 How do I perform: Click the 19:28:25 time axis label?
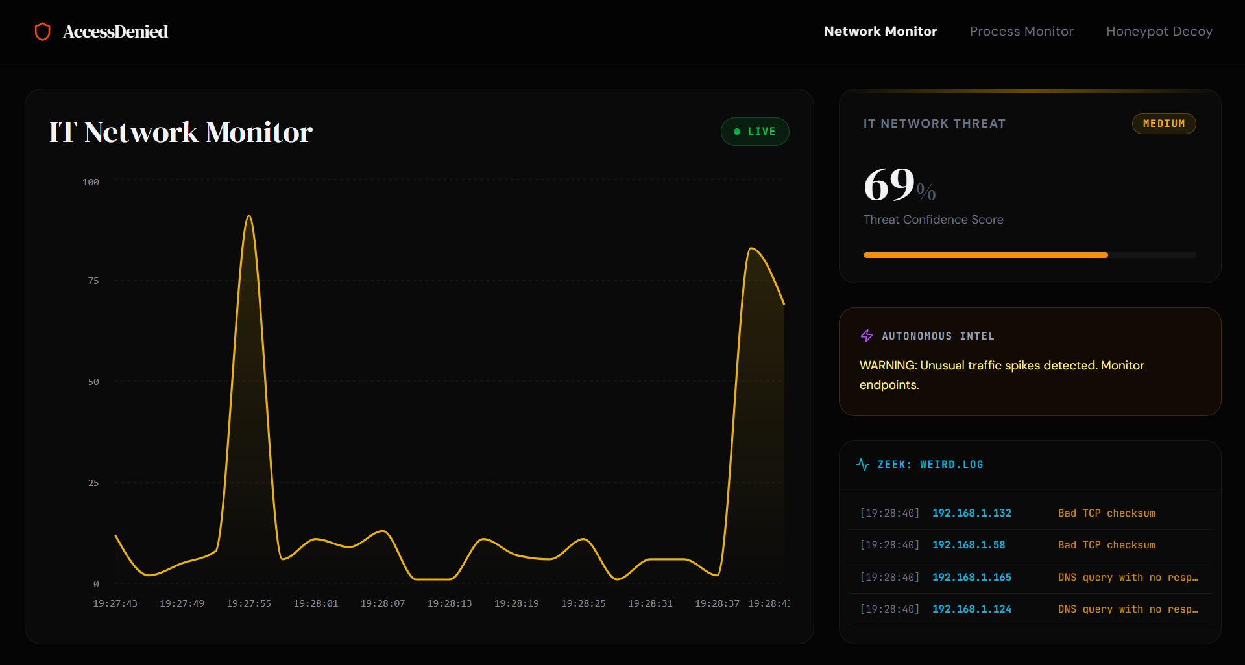[x=583, y=603]
